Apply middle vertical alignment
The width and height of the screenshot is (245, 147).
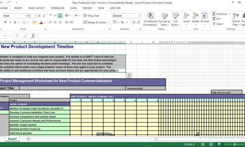(55, 15)
